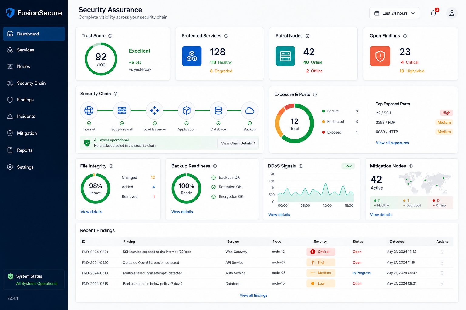Go to Dashboard in the sidebar

(x=34, y=34)
